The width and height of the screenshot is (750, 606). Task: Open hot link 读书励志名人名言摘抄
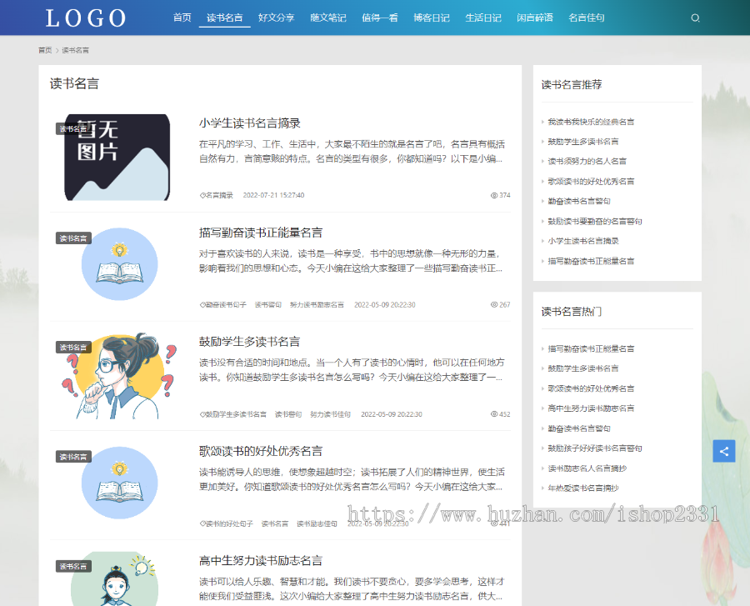click(x=587, y=468)
